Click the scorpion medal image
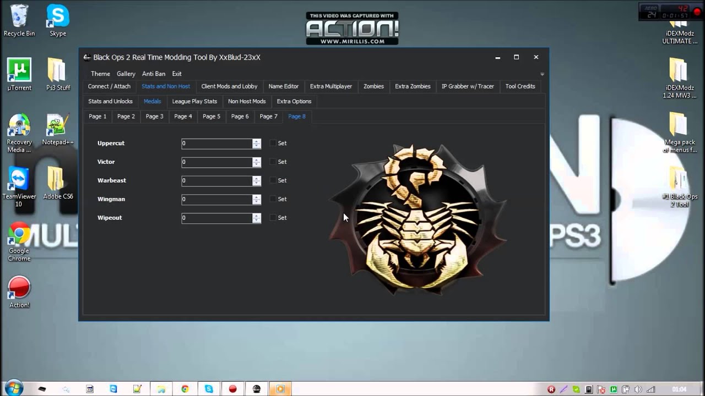The width and height of the screenshot is (705, 396). tap(417, 220)
